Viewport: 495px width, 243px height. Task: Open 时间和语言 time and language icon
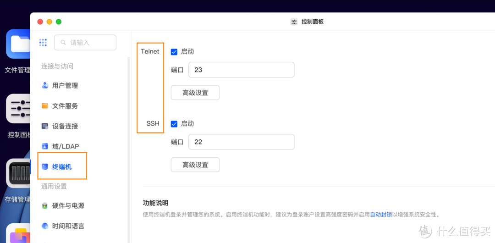pyautogui.click(x=45, y=226)
